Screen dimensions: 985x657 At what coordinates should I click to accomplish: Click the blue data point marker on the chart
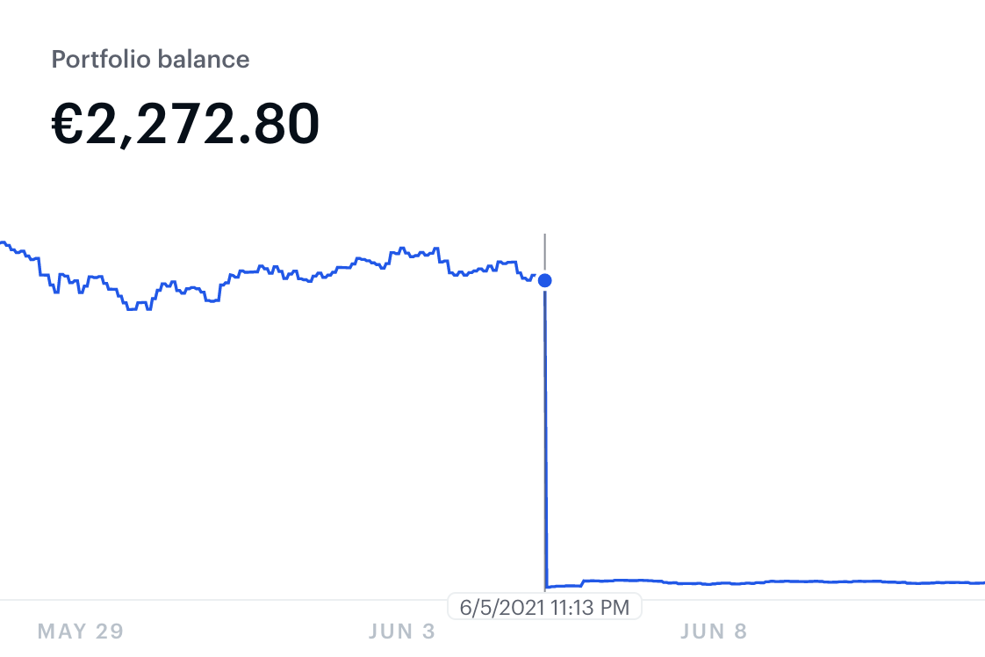tap(544, 280)
